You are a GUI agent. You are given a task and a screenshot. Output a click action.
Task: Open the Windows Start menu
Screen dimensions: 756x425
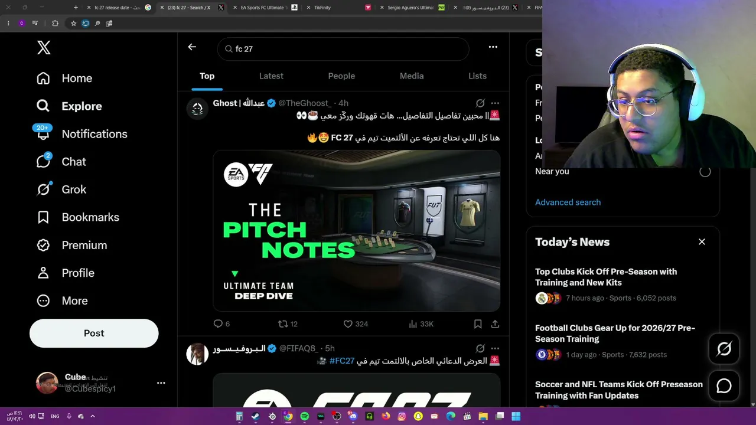[516, 416]
